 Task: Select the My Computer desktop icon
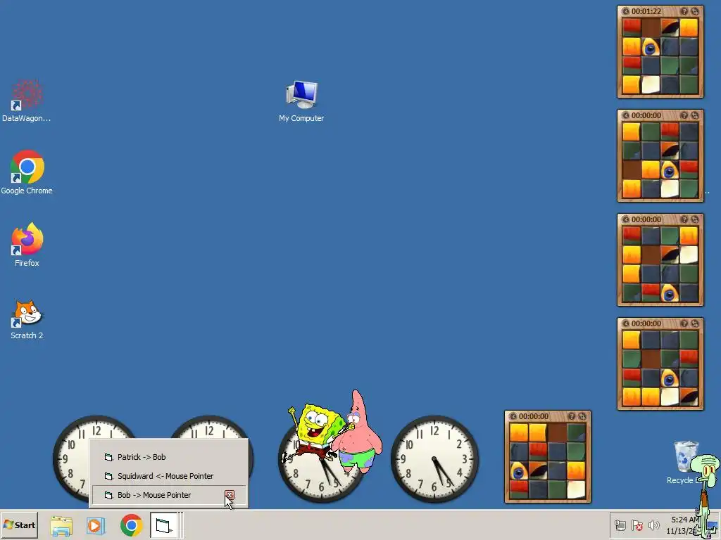click(x=301, y=101)
